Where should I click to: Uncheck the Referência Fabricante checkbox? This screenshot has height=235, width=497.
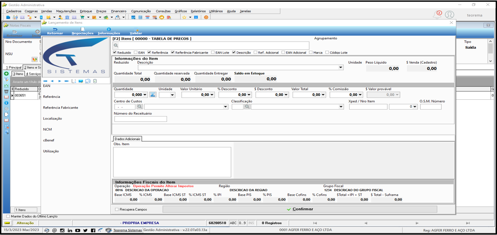tap(173, 52)
